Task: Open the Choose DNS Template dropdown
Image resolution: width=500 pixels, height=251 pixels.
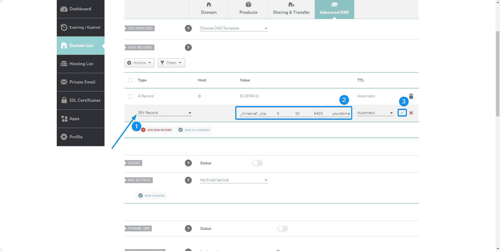Action: 233,28
